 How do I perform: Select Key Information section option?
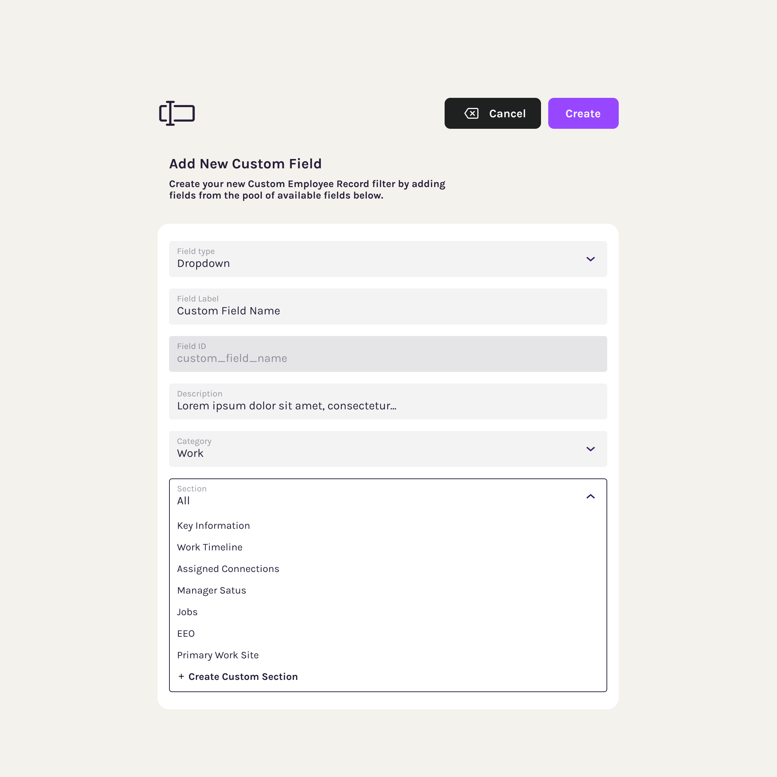[214, 526]
